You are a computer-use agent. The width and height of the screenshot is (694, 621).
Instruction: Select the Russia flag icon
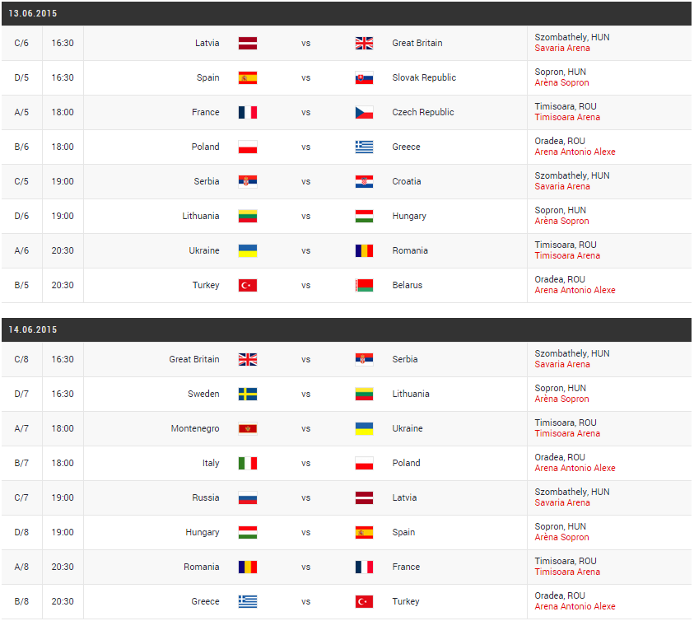(x=248, y=498)
